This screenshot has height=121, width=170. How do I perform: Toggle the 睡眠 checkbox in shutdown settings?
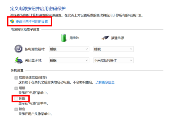pyautogui.click(x=16, y=88)
